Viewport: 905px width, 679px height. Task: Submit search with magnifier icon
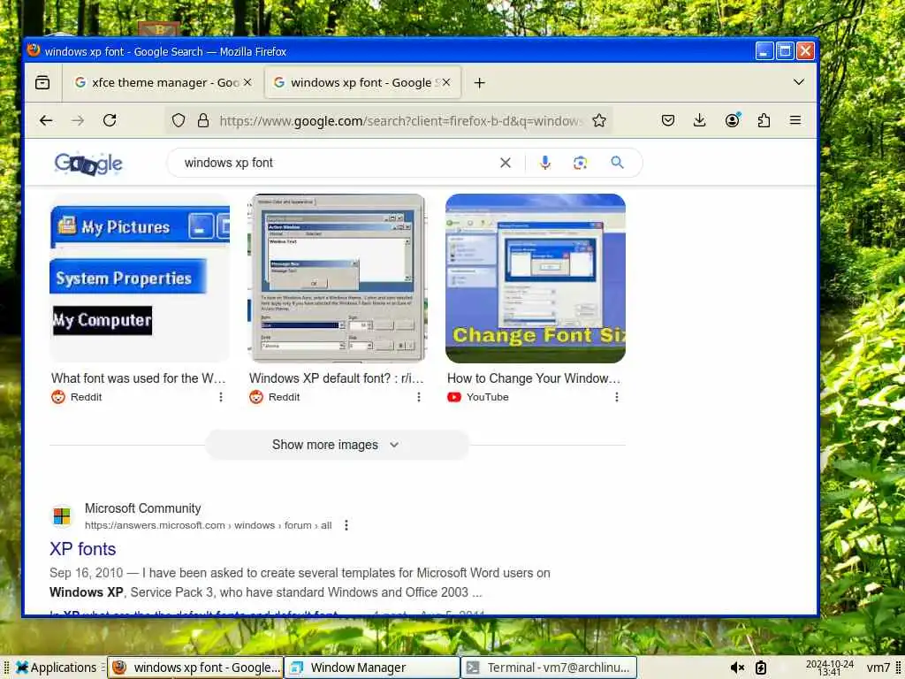click(617, 163)
